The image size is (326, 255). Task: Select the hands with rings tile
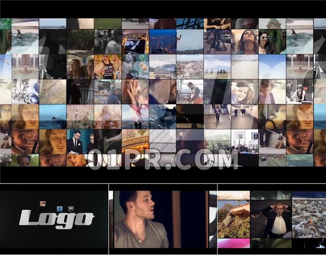135,92
